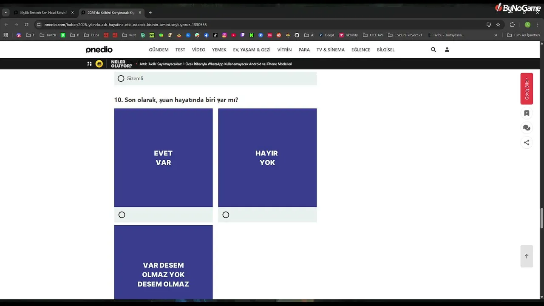This screenshot has width=544, height=306.
Task: Open the comments bubble icon on the right
Action: [x=527, y=127]
